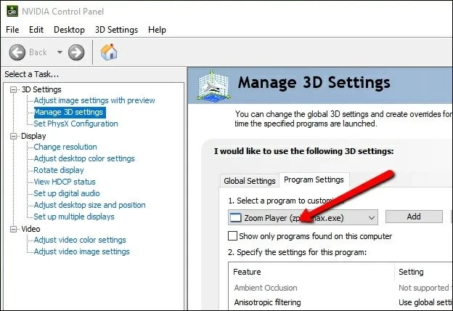453x311 pixels.
Task: Open the File menu
Action: (x=12, y=30)
